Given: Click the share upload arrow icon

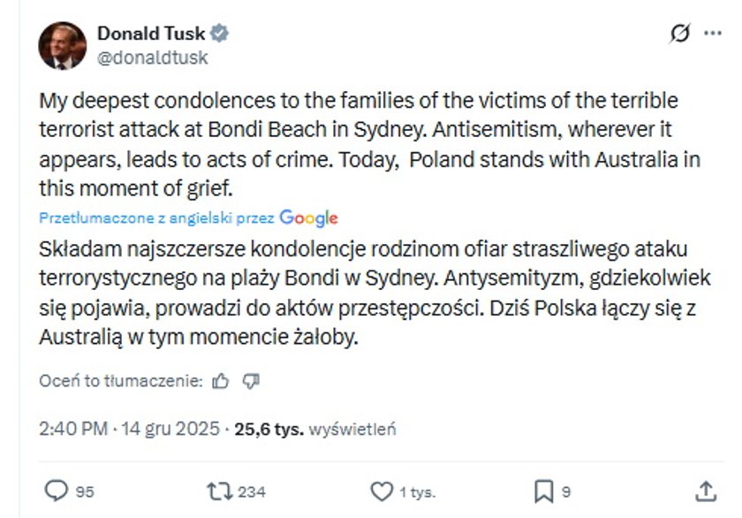Looking at the screenshot, I should click(705, 491).
